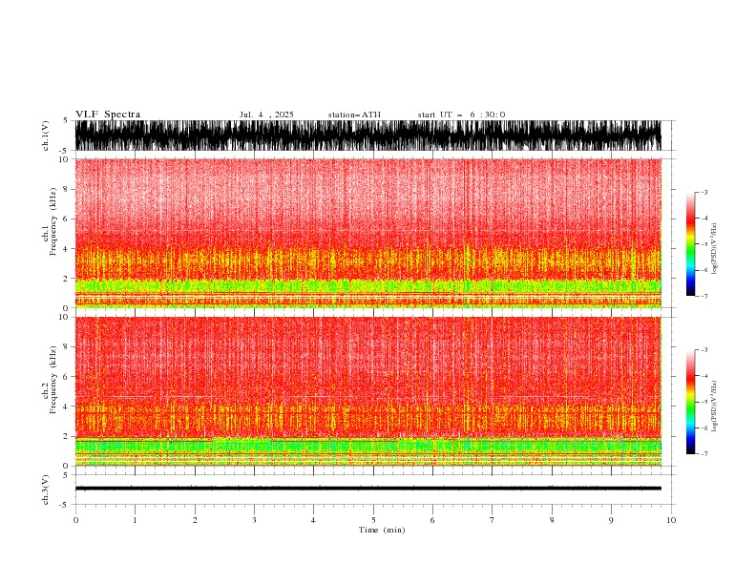Click the 'ch.1(V)' axis label
Image resolution: width=756 pixels, height=584 pixels.
point(46,136)
